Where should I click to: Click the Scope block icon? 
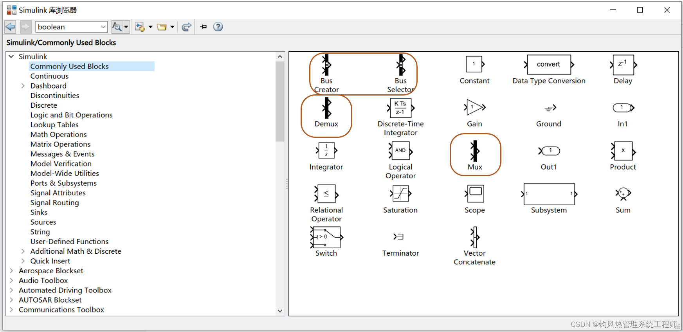coord(475,194)
